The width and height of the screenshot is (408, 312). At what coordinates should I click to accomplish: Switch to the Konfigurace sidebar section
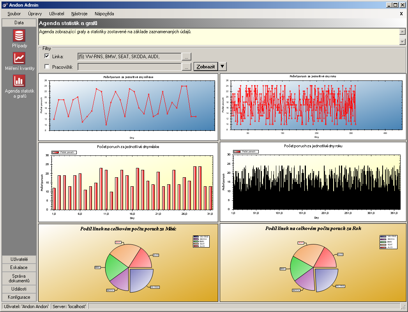point(19,297)
